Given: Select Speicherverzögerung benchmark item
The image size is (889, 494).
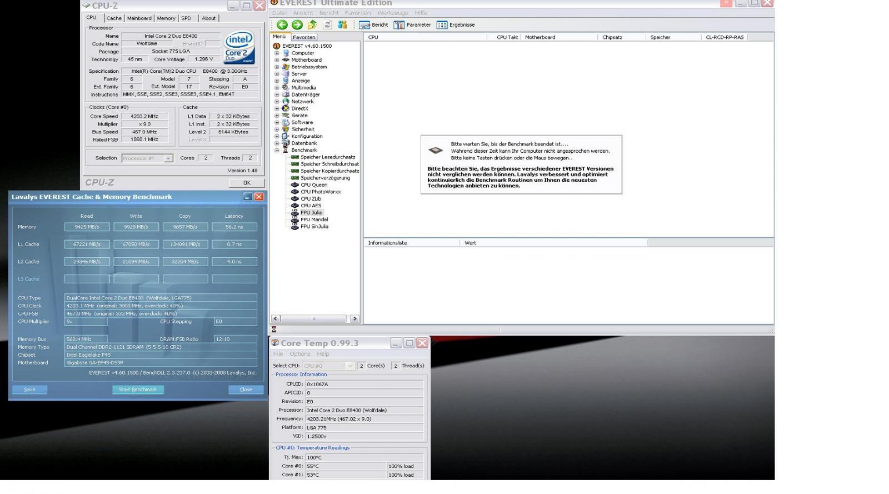Looking at the screenshot, I should pyautogui.click(x=325, y=178).
